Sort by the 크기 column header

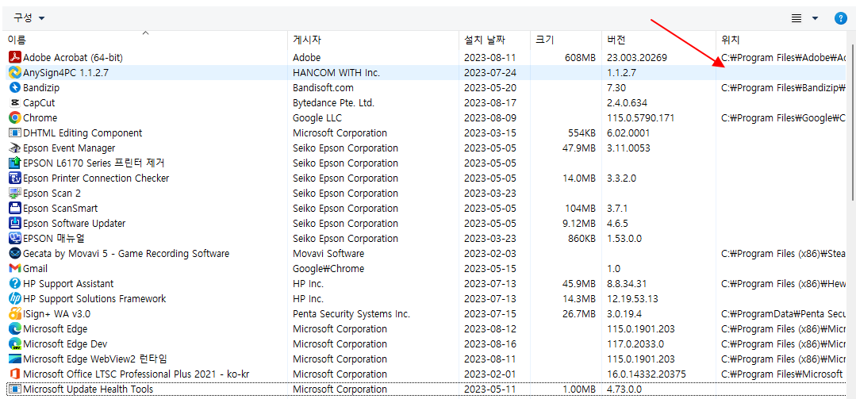pos(566,40)
